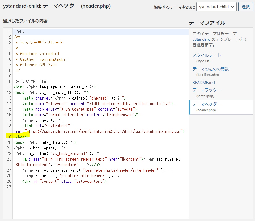Screen dimensions: 255x221
Task: Click the <?php opening tag on line 1
Action: tap(19, 32)
